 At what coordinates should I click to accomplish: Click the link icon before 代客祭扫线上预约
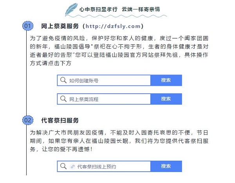73,167
